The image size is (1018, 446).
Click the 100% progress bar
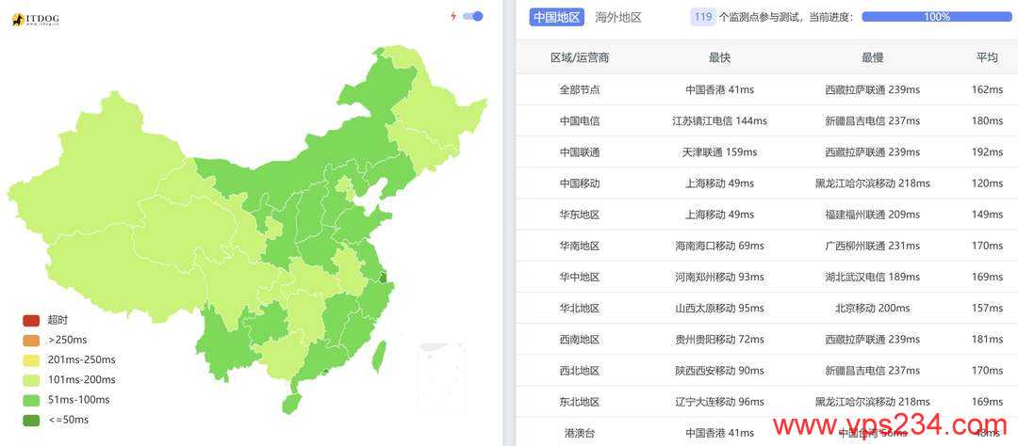(x=937, y=17)
